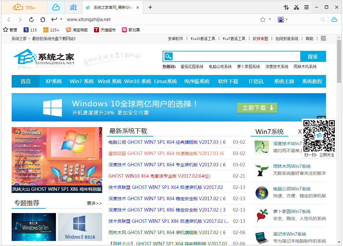Click the 安卓软件 top link
The image size is (343, 246).
[x=175, y=39]
